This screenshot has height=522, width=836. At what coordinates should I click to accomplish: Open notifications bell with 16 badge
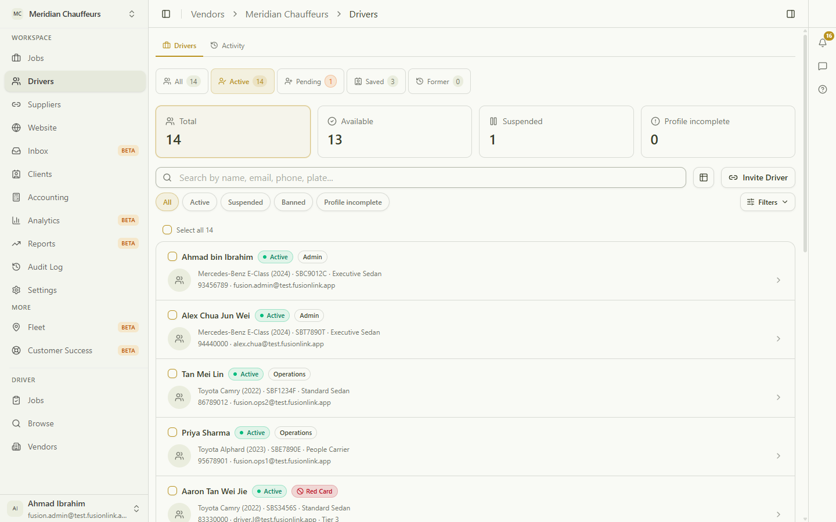823,42
